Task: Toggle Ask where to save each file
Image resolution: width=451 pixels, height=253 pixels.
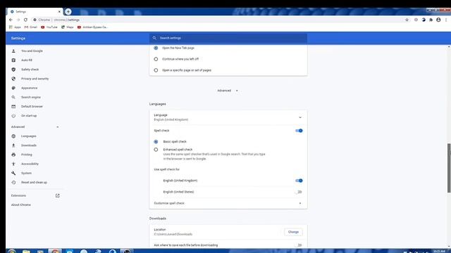Action: (x=299, y=245)
